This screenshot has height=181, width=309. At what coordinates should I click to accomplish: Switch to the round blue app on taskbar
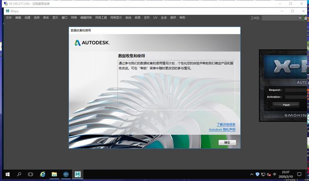(66, 174)
